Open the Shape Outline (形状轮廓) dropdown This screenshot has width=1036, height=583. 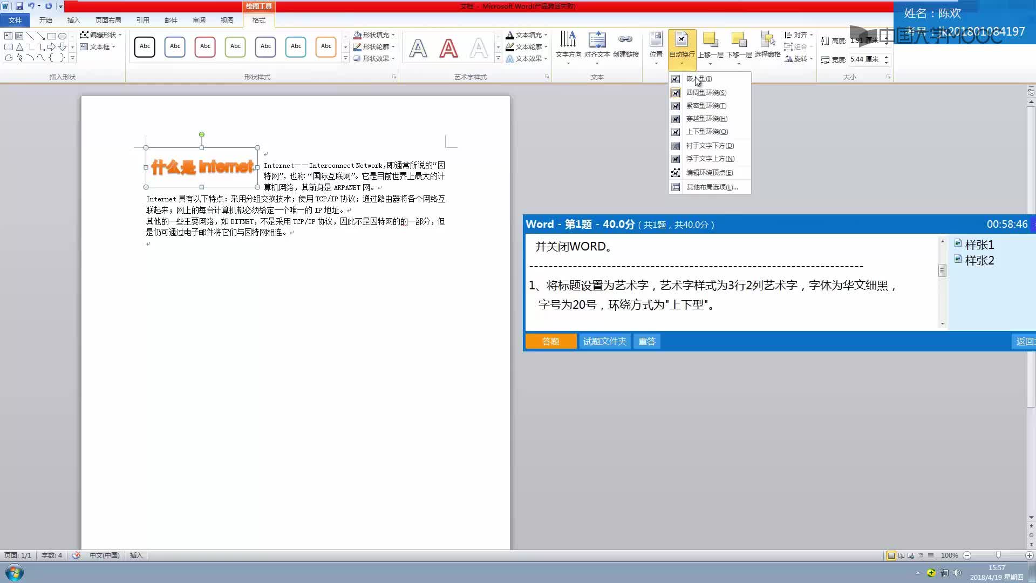point(374,46)
